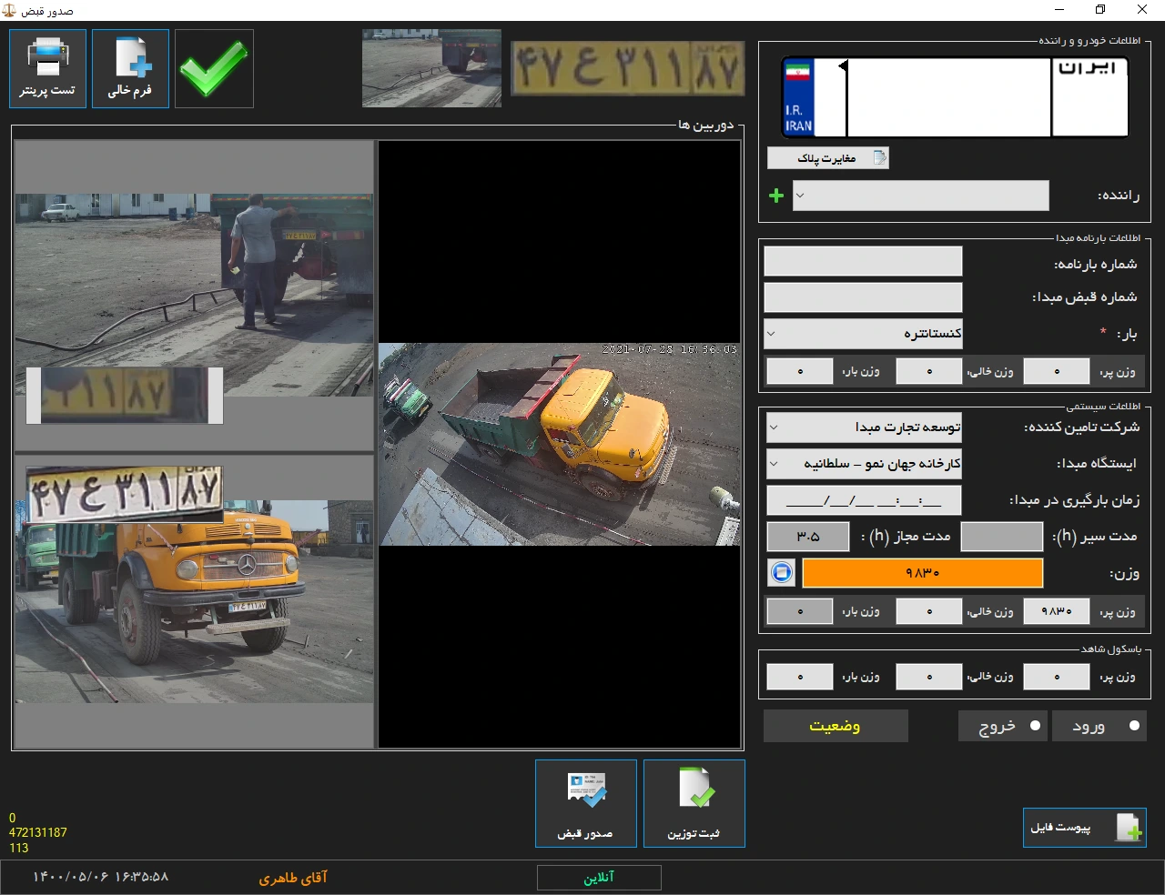
Task: Click the date time in status bar
Action: (x=101, y=877)
